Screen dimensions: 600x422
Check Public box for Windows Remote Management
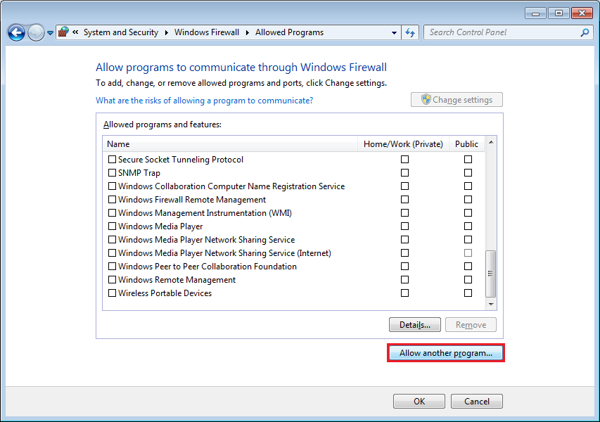coord(468,280)
